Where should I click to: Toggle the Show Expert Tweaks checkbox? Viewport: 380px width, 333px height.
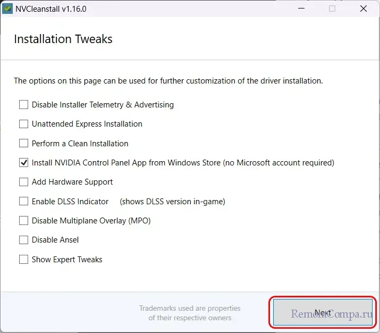click(23, 260)
